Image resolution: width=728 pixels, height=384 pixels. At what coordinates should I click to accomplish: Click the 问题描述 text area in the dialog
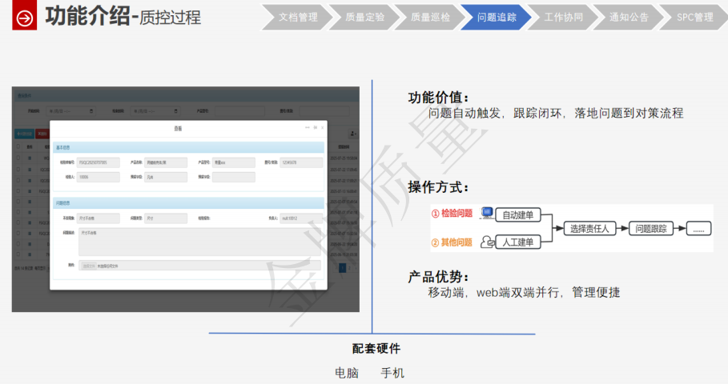click(x=199, y=242)
